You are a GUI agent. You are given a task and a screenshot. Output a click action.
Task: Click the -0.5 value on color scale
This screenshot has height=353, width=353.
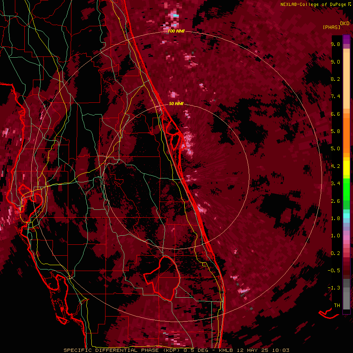(334, 271)
